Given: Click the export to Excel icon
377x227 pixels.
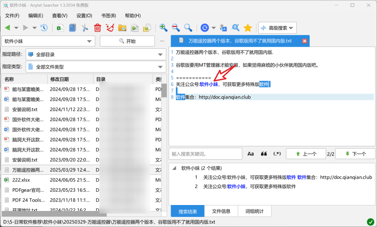Looking at the screenshot, I should tap(60, 28).
